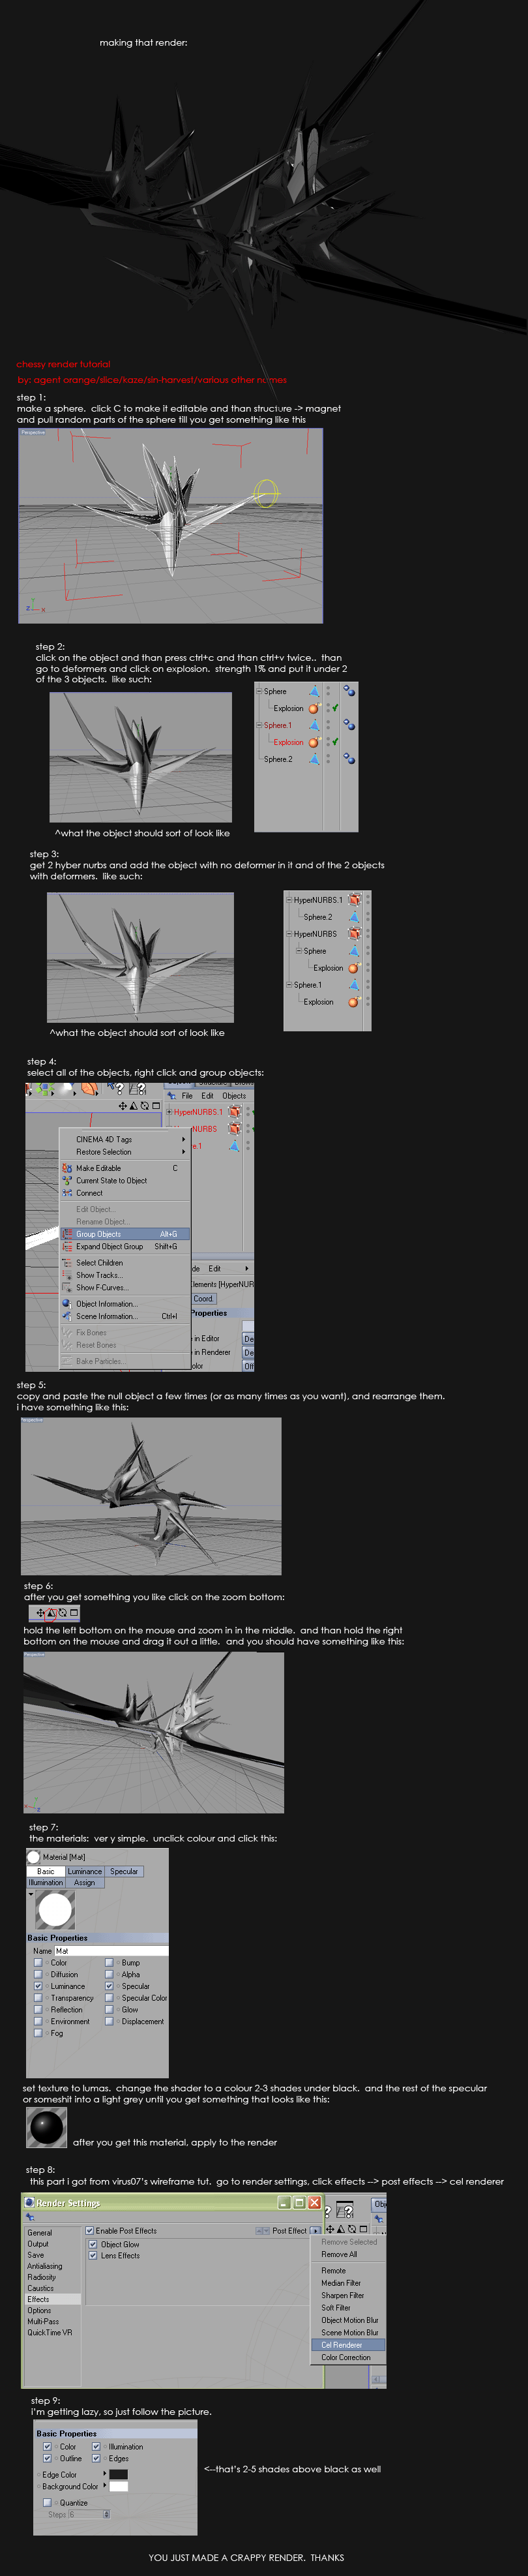
Task: Click the rotate camera icon in step 6 toolbar
Action: click(x=62, y=1613)
